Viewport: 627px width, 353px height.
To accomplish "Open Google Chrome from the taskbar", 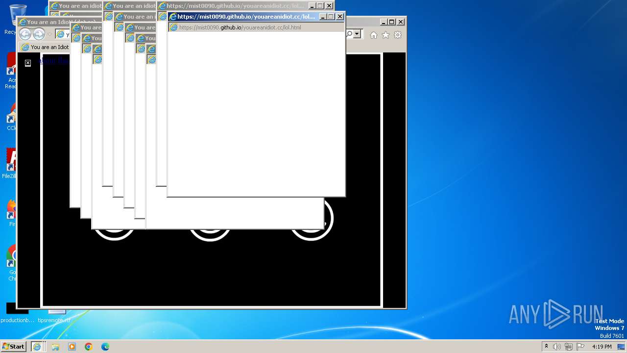I will [x=89, y=347].
